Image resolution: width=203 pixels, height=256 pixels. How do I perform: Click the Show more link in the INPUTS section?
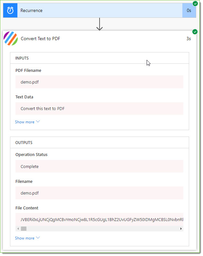[25, 122]
